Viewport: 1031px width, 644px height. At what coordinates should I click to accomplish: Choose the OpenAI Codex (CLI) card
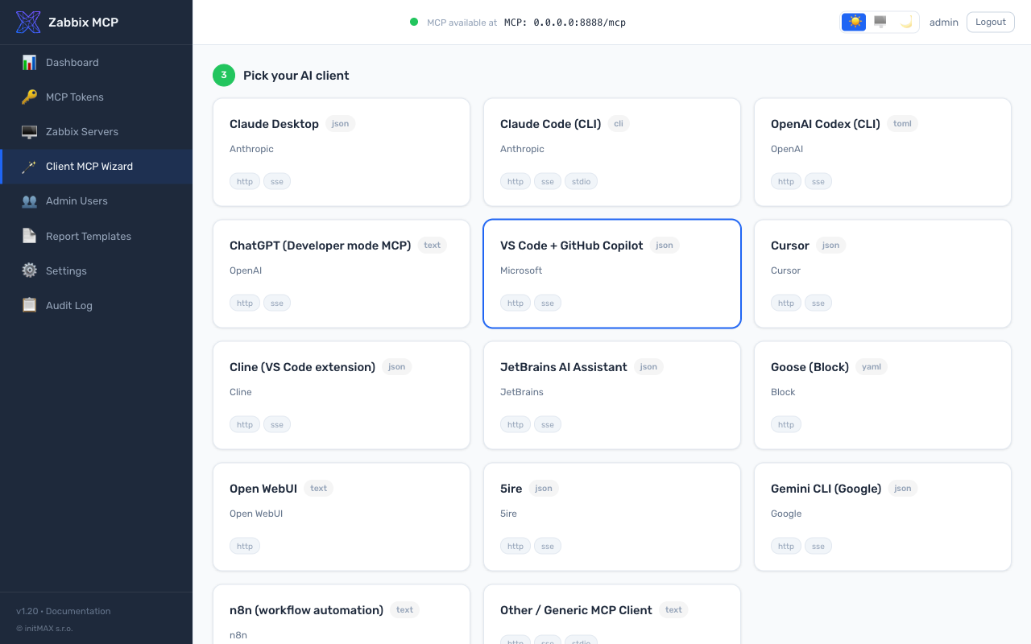point(883,152)
